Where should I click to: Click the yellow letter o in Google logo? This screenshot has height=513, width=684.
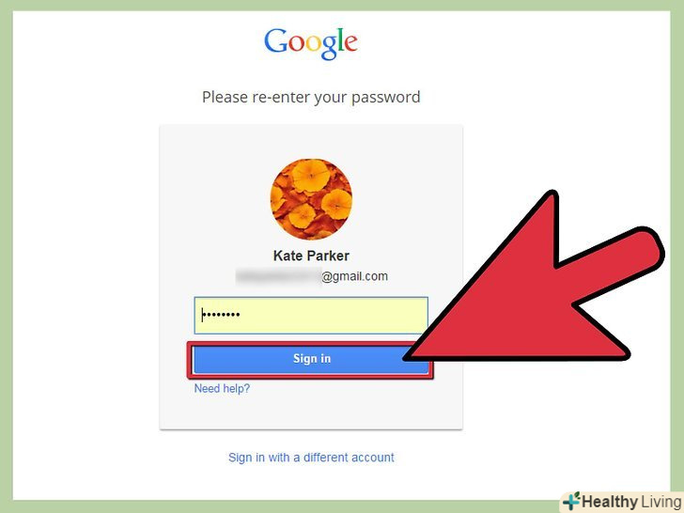click(x=313, y=43)
